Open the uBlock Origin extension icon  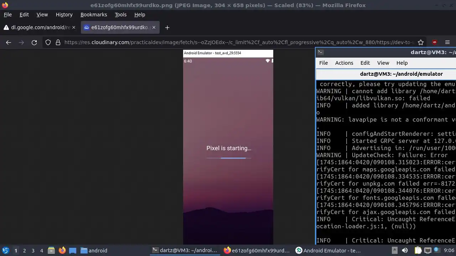[434, 42]
